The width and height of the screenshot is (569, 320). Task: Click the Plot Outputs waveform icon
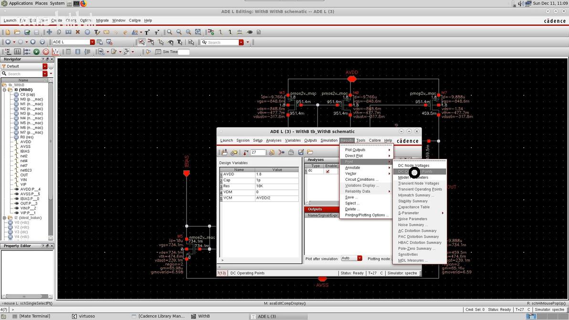point(55,52)
